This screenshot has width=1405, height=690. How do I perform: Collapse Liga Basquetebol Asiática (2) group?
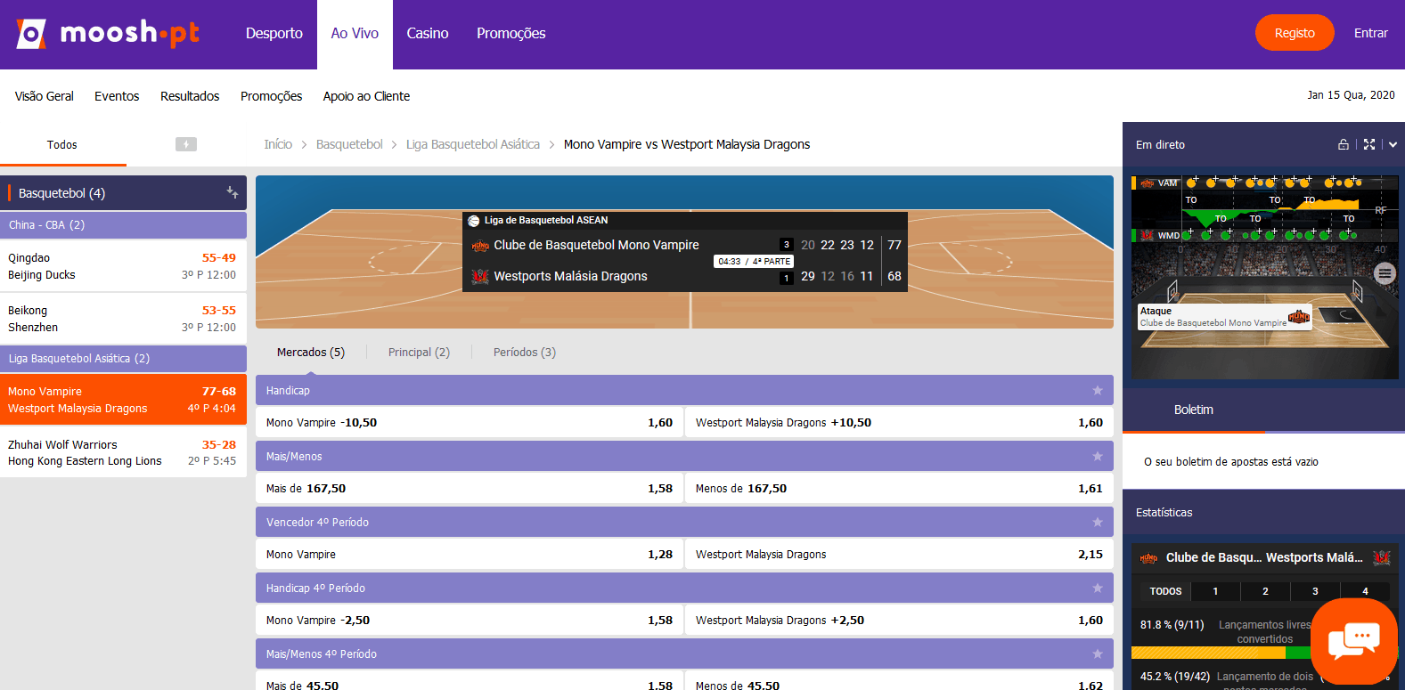pos(123,359)
